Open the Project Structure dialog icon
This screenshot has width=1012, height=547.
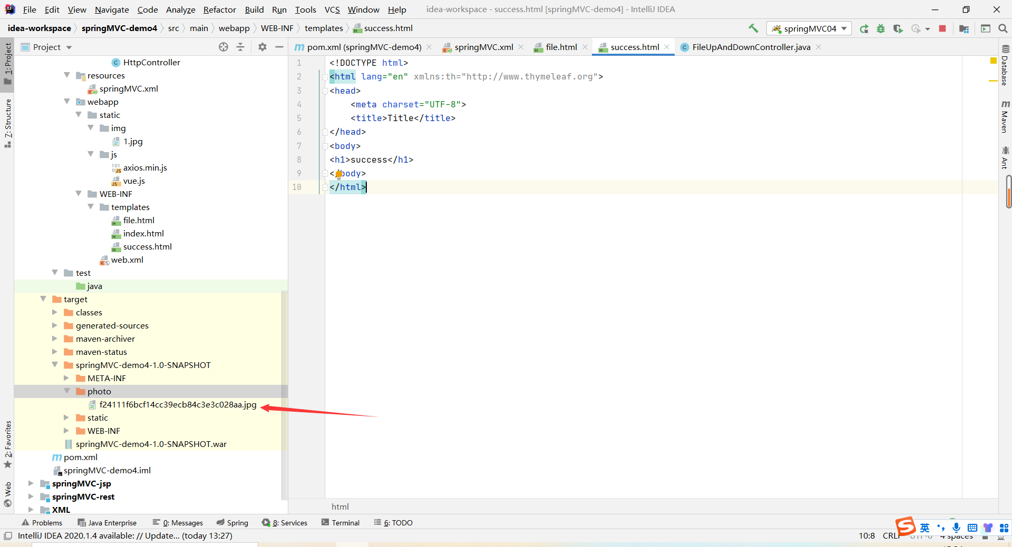pos(964,29)
